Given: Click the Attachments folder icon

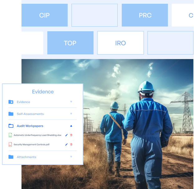Looking at the screenshot, I should pos(11,157).
